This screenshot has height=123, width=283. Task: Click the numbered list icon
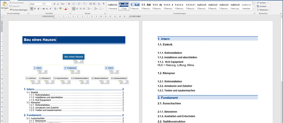click(x=79, y=4)
